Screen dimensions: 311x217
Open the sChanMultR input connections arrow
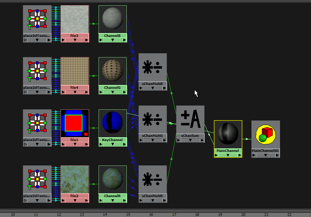pos(141,200)
